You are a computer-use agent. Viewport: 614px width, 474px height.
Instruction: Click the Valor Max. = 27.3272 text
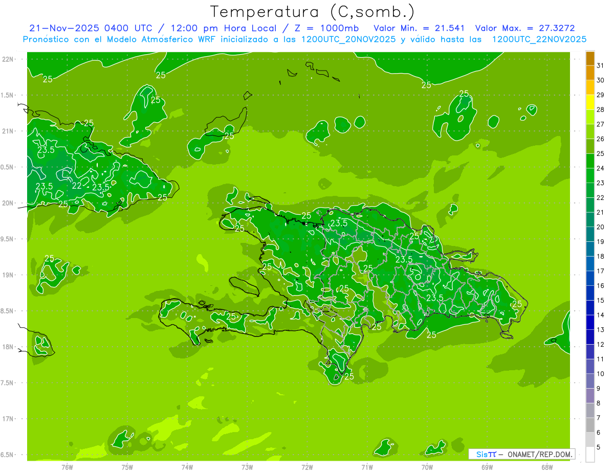click(x=528, y=28)
